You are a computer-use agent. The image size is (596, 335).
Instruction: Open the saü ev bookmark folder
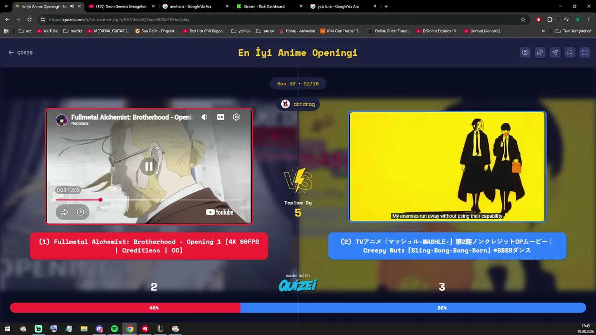265,31
